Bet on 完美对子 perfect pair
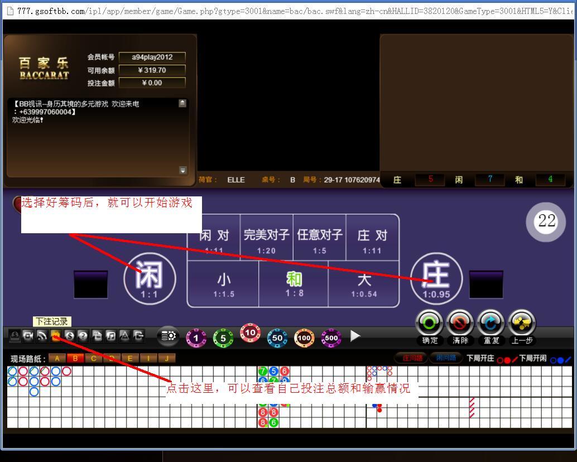This screenshot has width=577, height=462. pyautogui.click(x=266, y=237)
